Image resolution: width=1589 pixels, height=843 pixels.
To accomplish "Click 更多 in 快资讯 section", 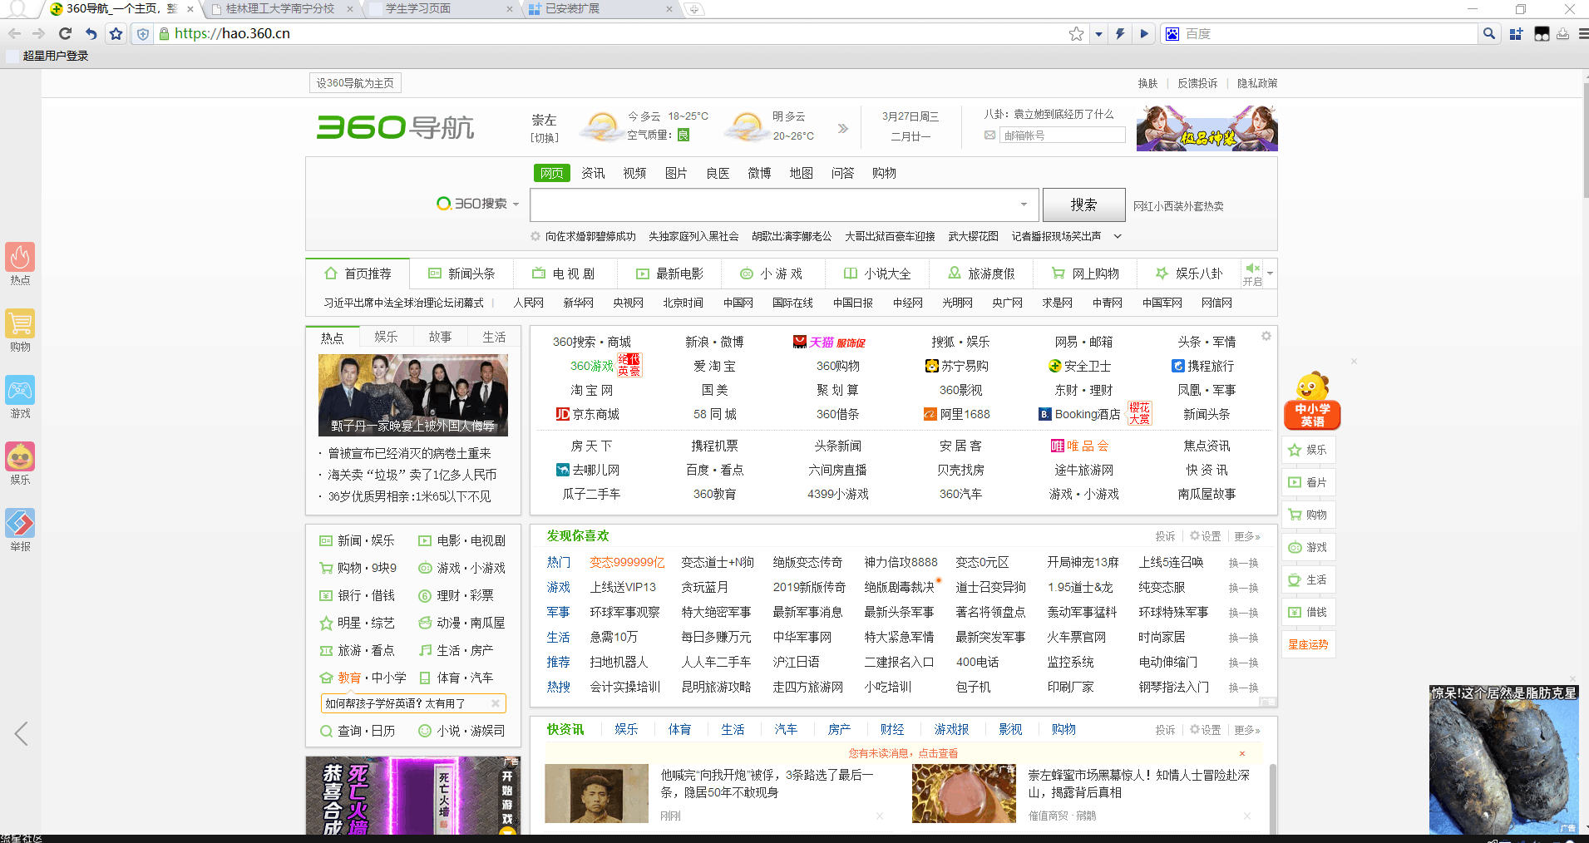I will [1246, 730].
